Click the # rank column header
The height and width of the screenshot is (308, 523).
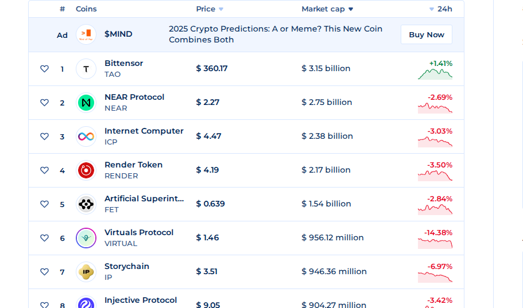62,9
